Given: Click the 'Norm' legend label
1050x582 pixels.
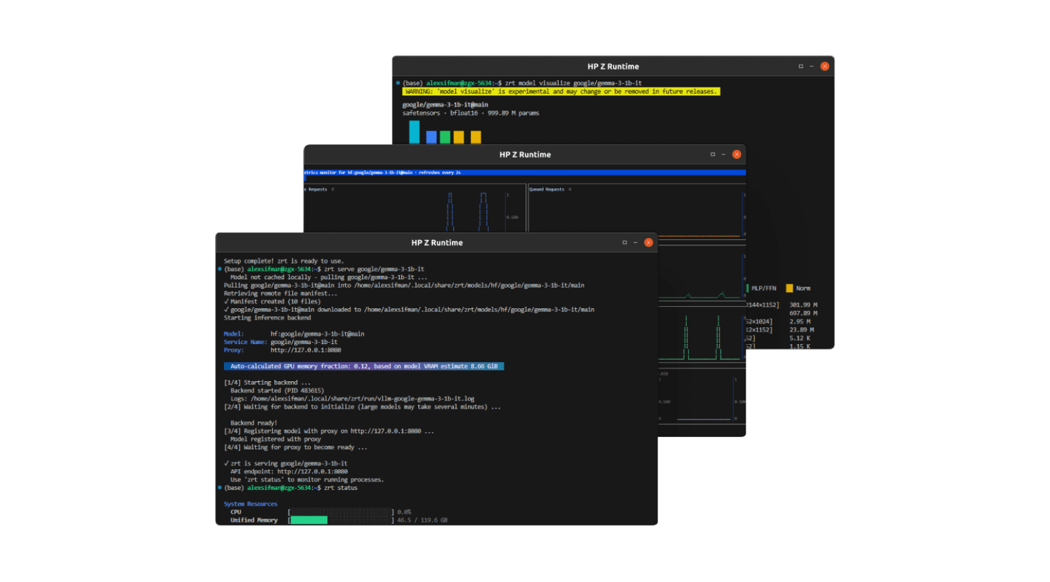Looking at the screenshot, I should coord(803,288).
